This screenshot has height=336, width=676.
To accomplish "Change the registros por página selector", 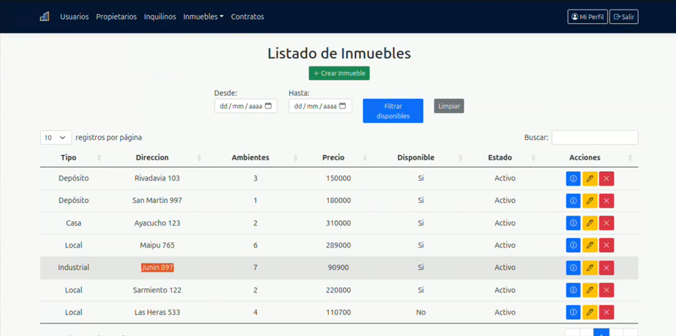I will [56, 138].
